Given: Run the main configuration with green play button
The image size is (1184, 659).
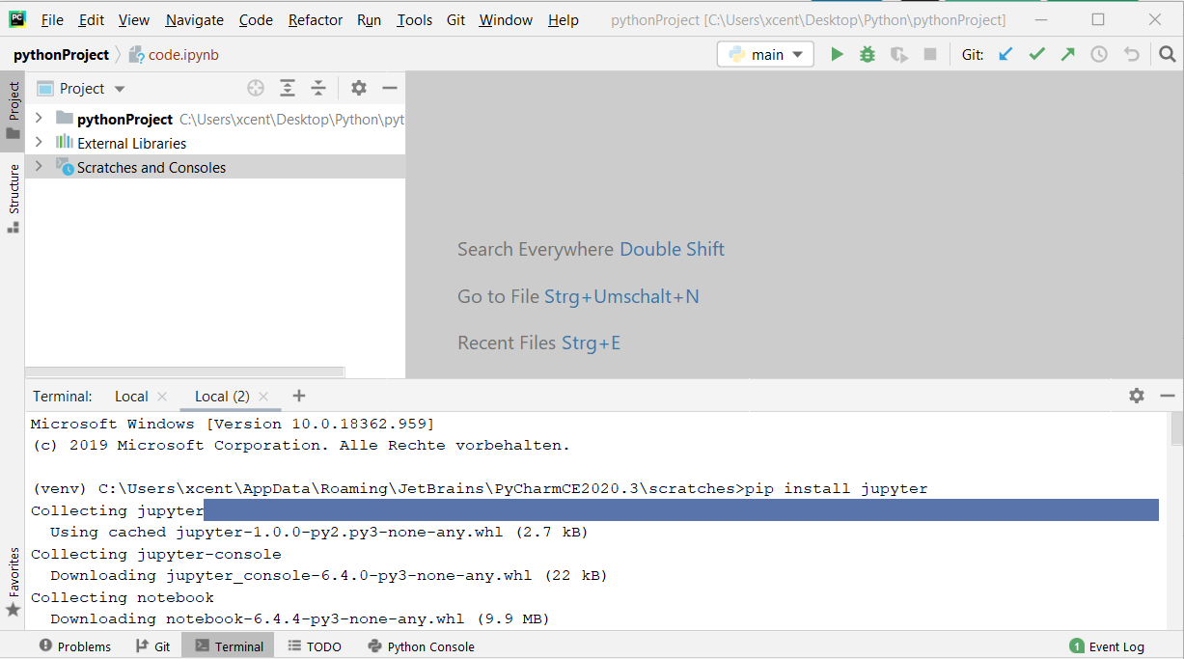Looking at the screenshot, I should point(837,55).
